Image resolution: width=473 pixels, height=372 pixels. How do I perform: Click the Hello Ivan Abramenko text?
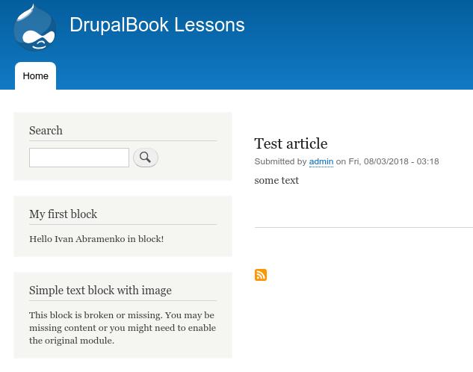tap(96, 239)
